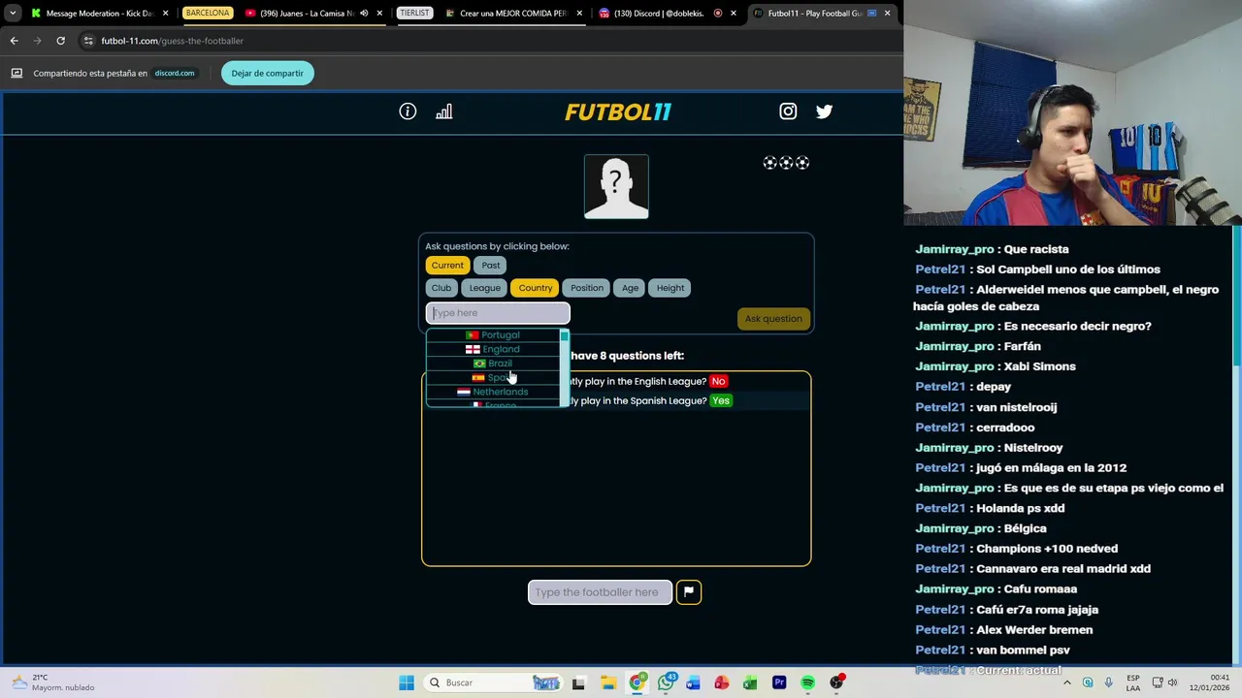
Task: Switch to Message Moderation Kick tab
Action: tap(100, 14)
